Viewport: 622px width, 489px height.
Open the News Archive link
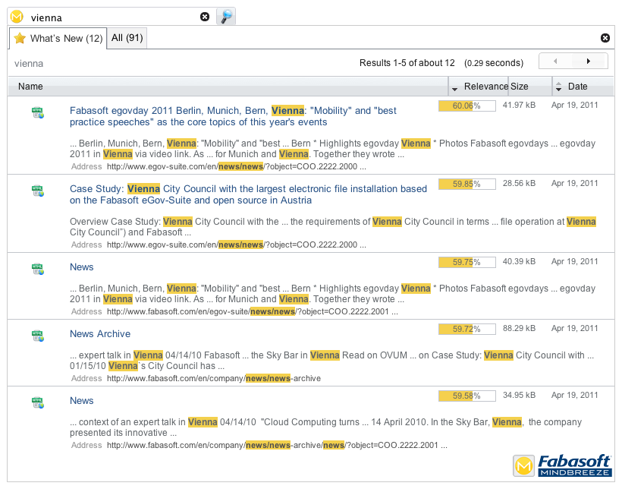(100, 333)
